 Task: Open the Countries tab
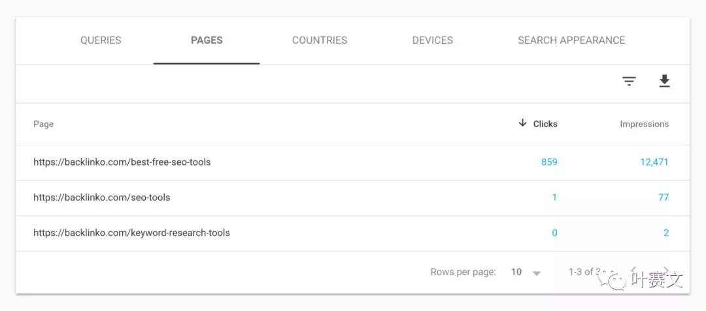pyautogui.click(x=320, y=40)
